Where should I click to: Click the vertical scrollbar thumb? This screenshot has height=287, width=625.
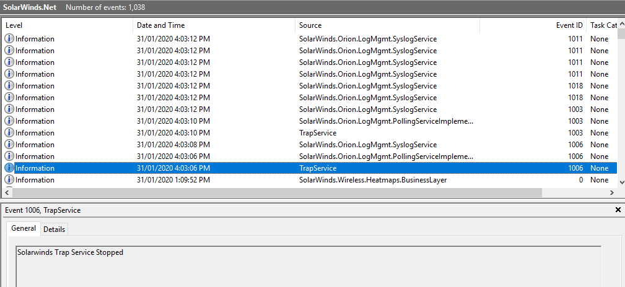click(x=621, y=34)
